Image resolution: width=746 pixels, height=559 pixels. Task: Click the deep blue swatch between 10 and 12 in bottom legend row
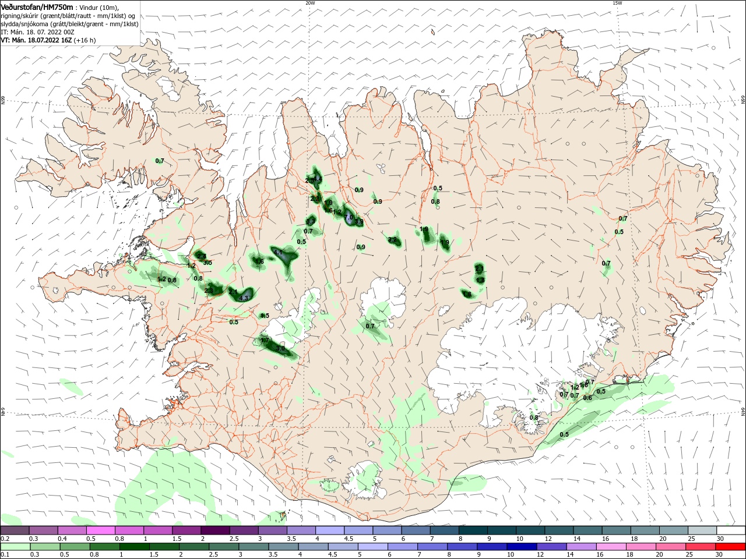522,547
